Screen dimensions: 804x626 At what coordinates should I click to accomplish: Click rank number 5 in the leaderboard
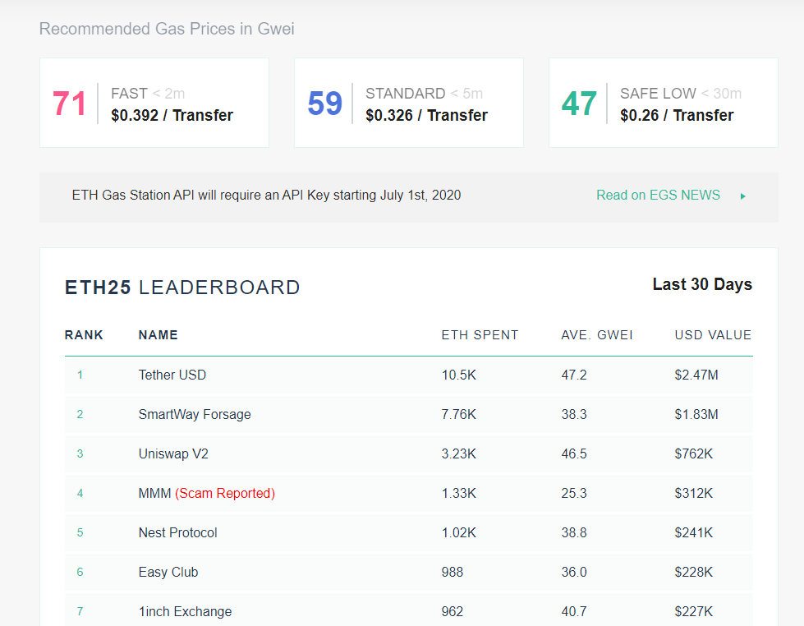tap(80, 532)
